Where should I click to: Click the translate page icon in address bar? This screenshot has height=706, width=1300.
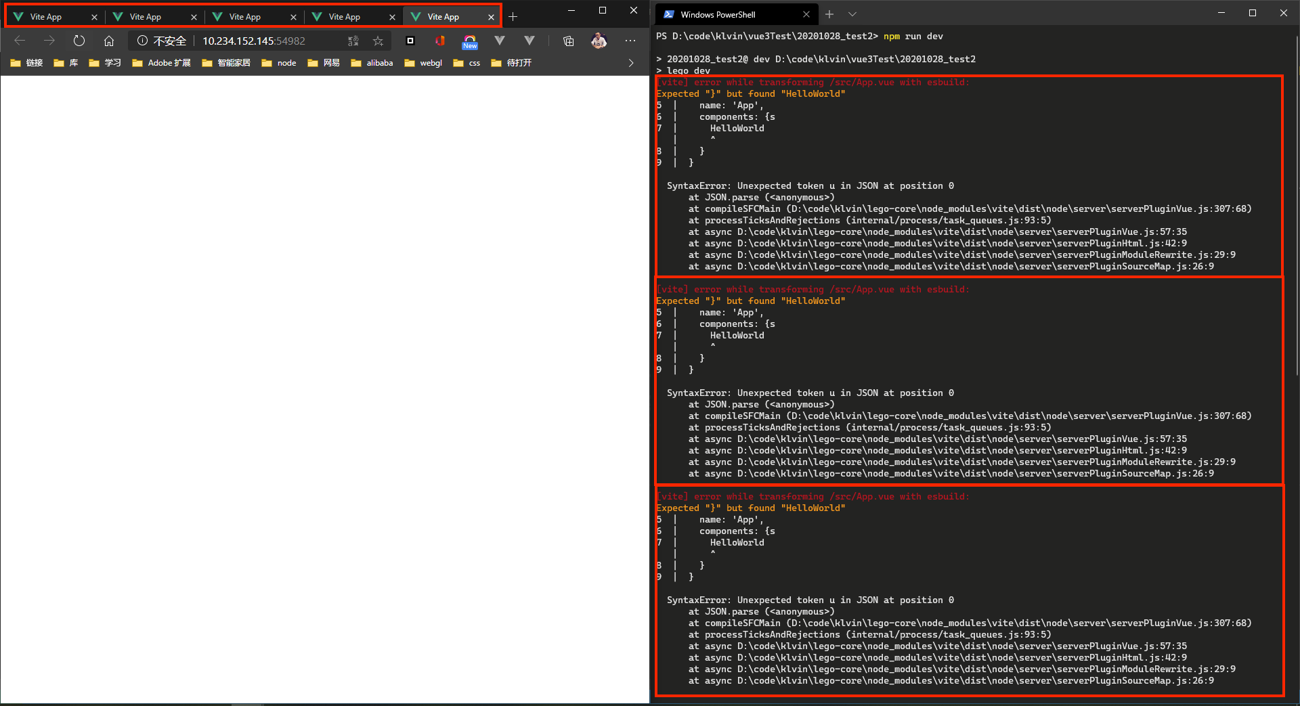tap(353, 41)
